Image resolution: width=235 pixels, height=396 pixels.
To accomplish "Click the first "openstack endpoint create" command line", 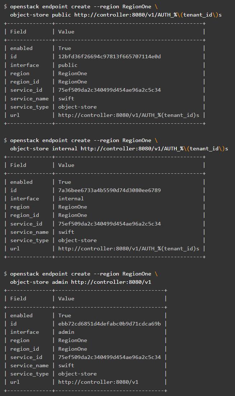I will point(81,6).
